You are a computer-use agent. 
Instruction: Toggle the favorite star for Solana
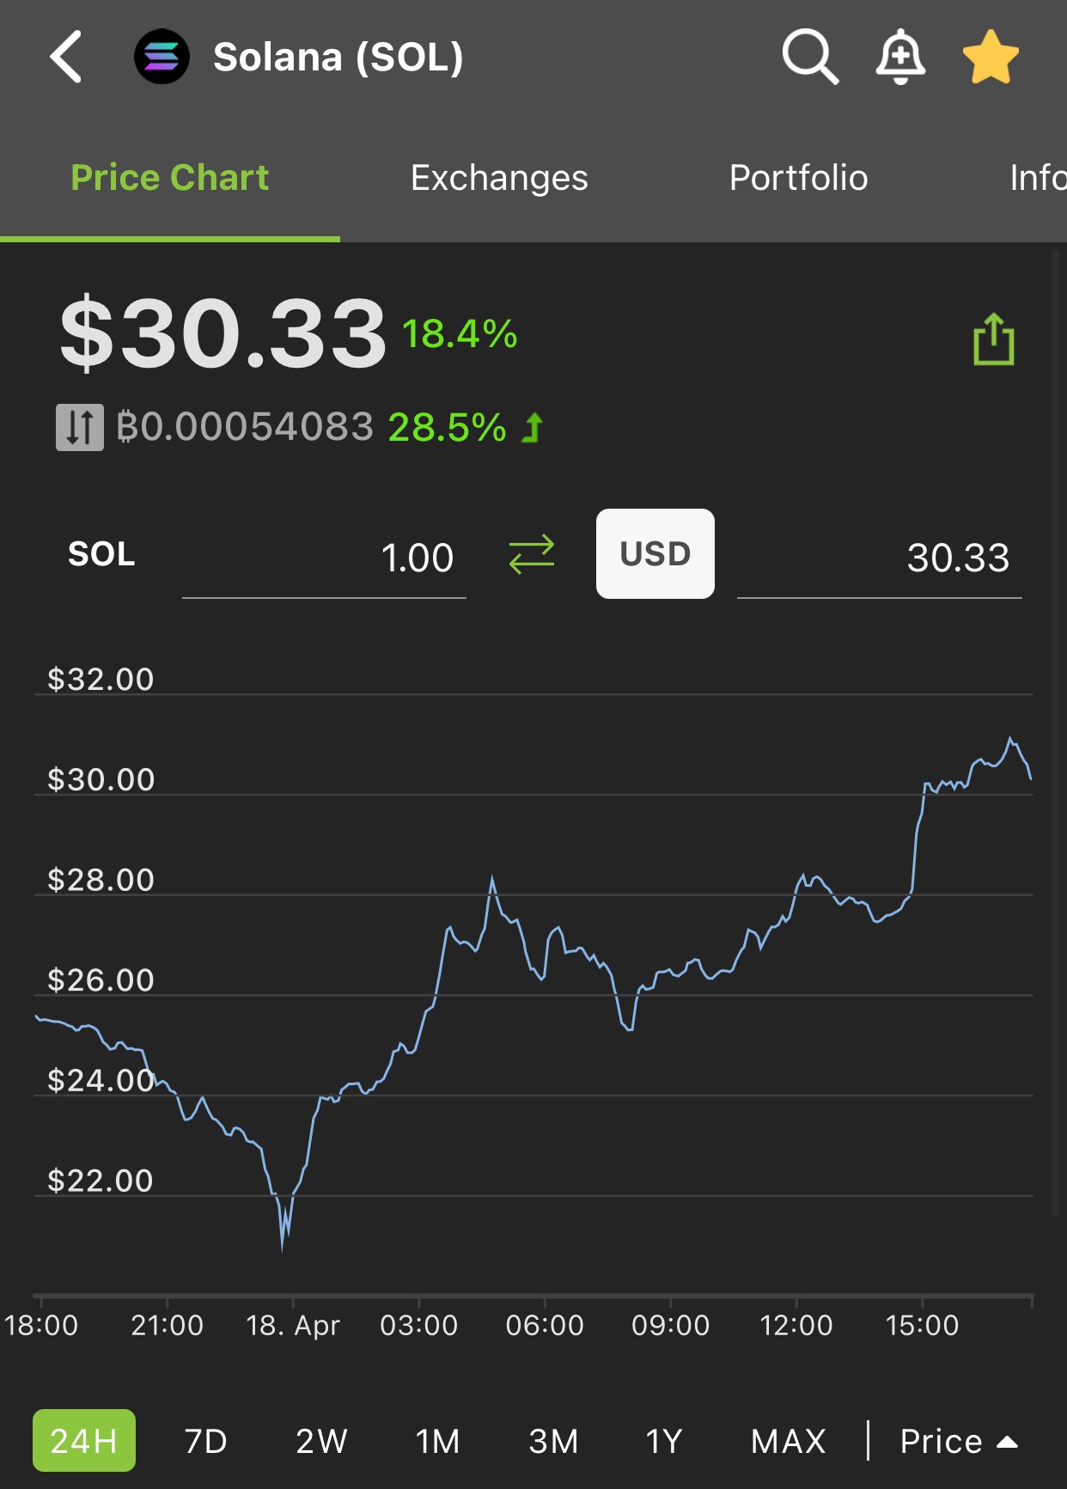991,57
